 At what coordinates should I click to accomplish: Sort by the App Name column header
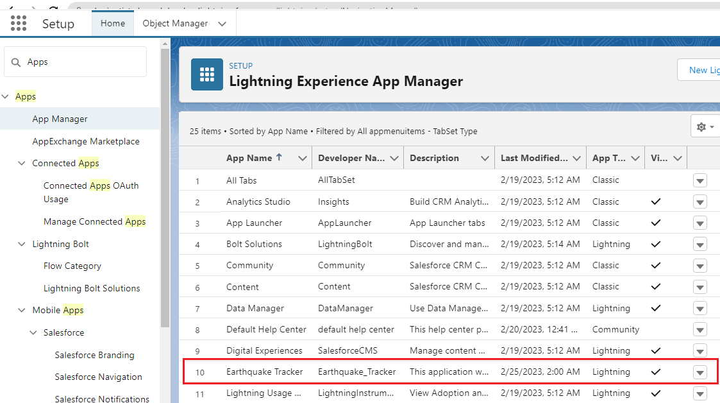click(x=249, y=158)
